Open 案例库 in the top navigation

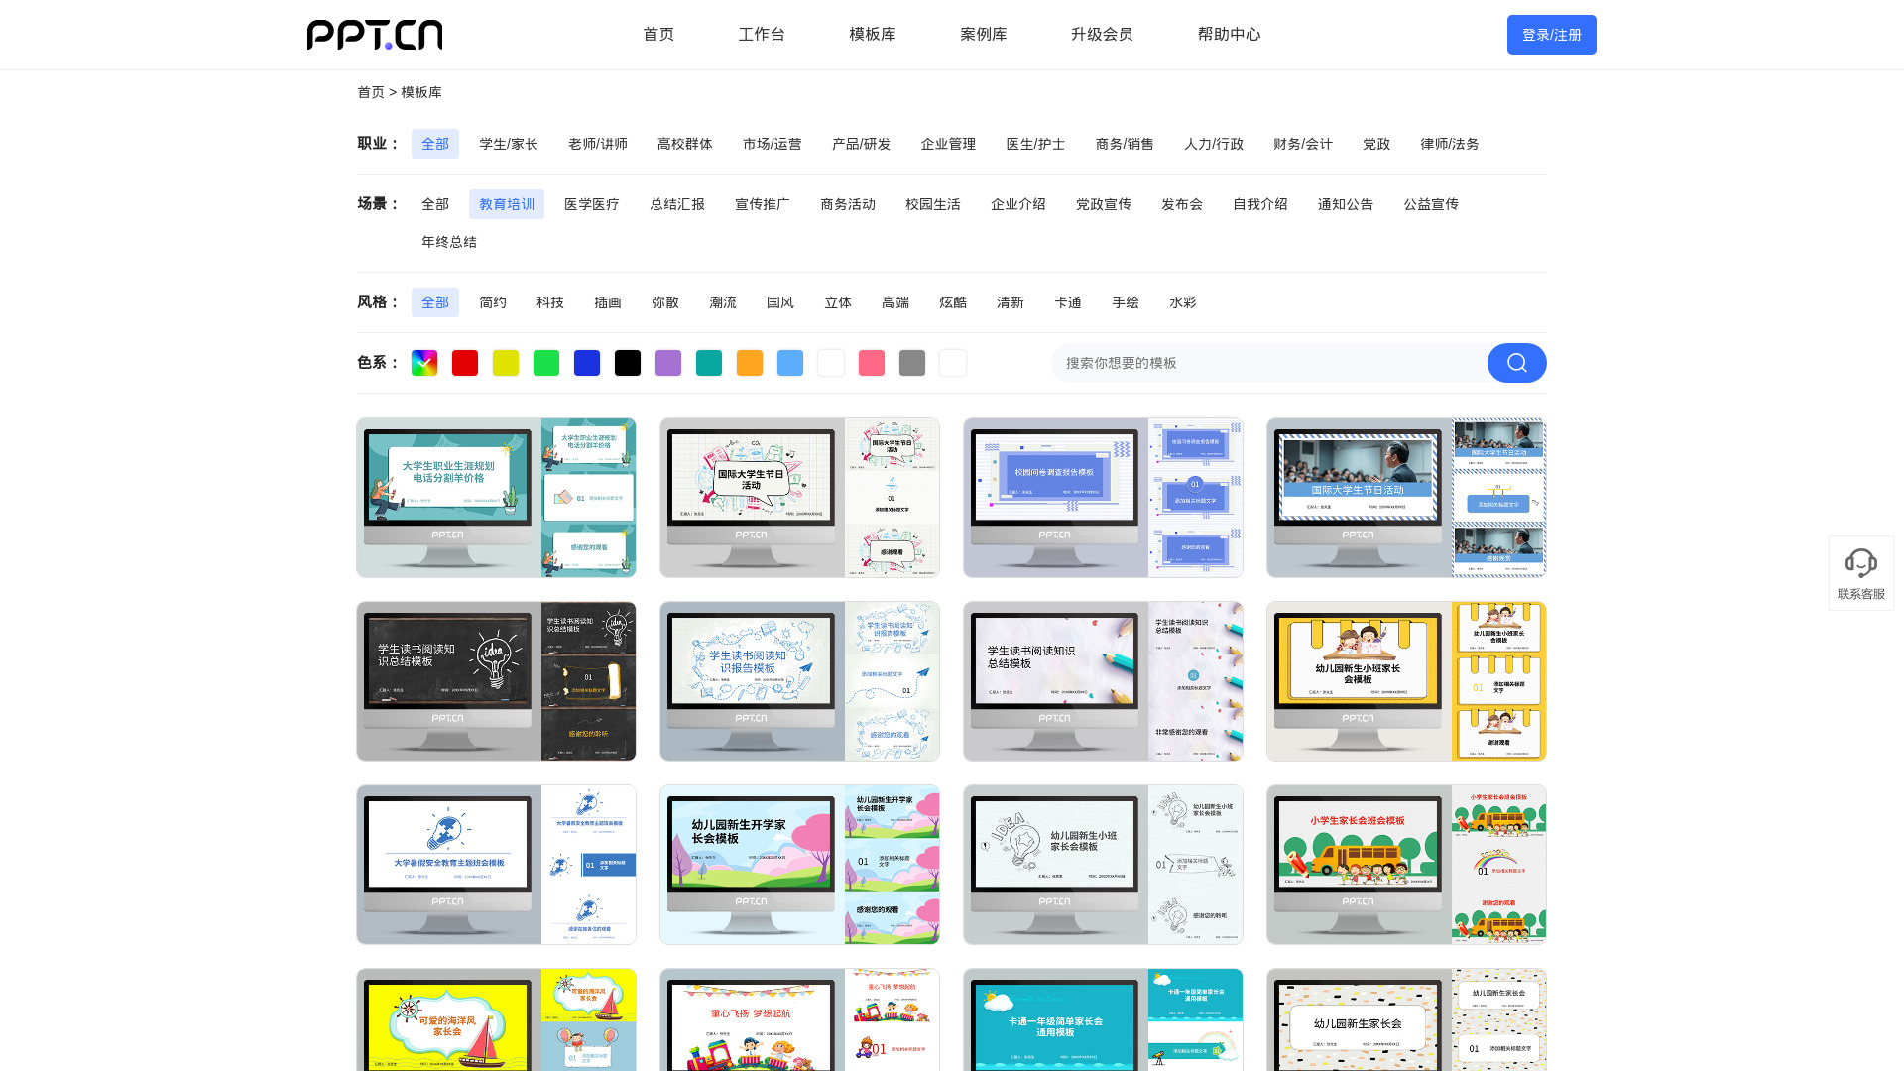click(x=984, y=35)
